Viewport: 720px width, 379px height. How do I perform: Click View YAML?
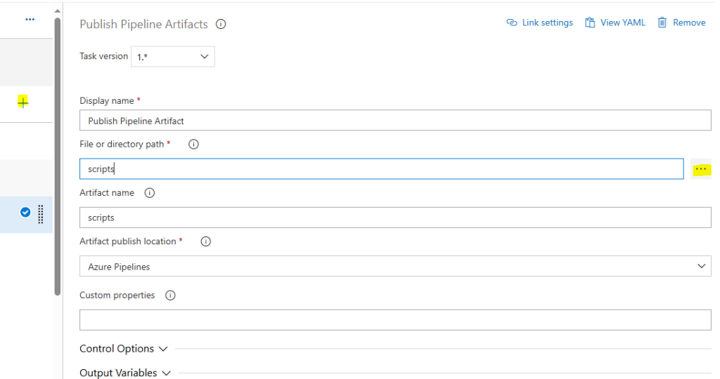click(615, 22)
